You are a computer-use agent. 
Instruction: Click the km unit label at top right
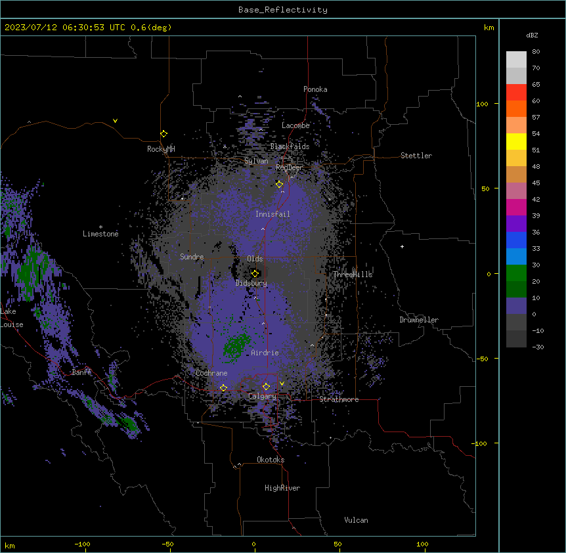(489, 28)
